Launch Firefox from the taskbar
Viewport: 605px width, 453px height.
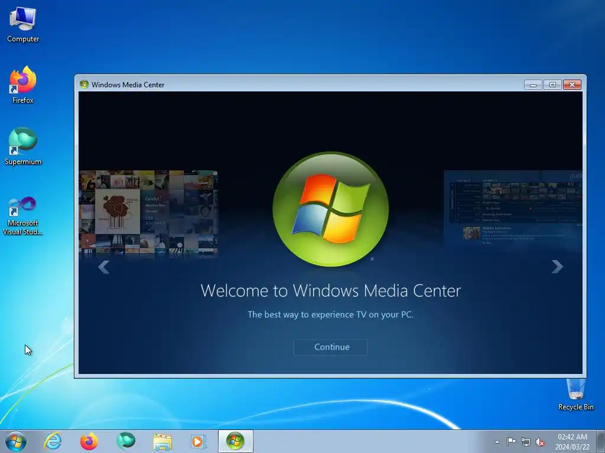(x=89, y=441)
